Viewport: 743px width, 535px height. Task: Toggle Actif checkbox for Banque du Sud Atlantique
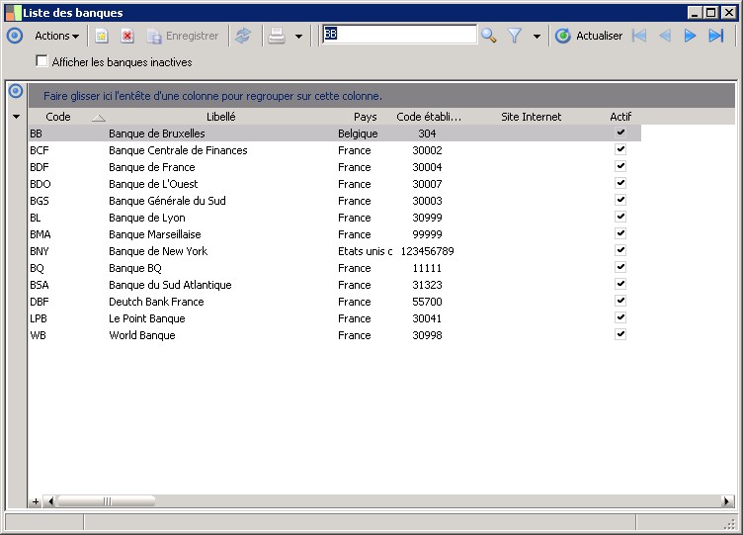click(620, 284)
